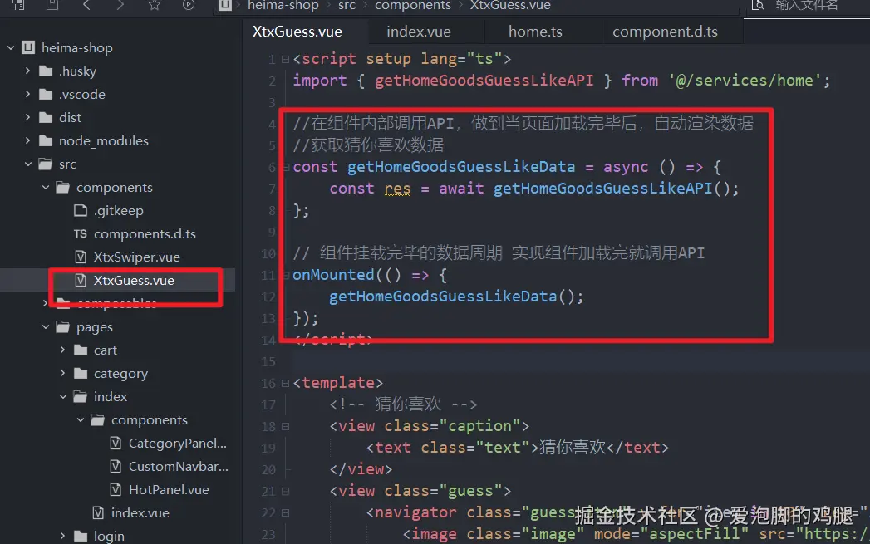The image size is (870, 544).
Task: Collapse the heima-shop project root
Action: click(11, 47)
